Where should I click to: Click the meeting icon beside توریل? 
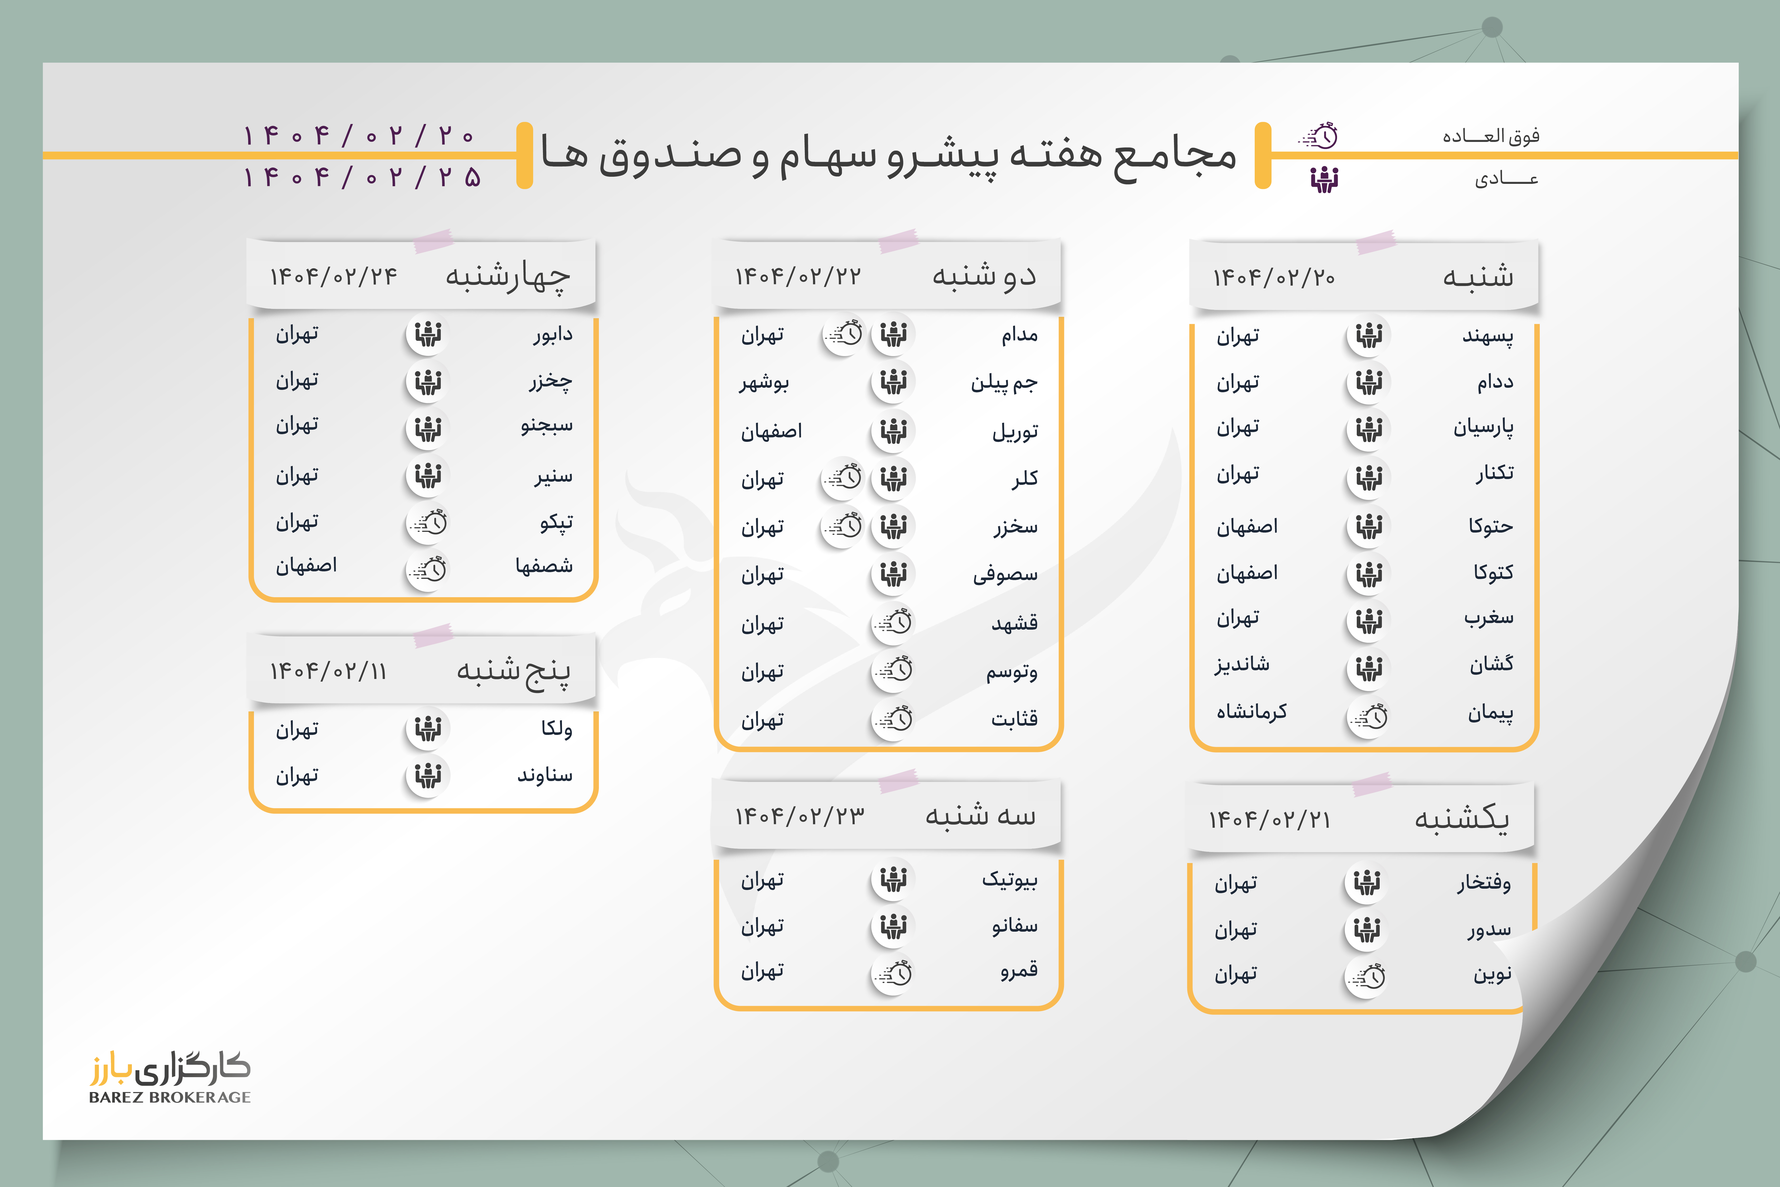click(x=893, y=431)
